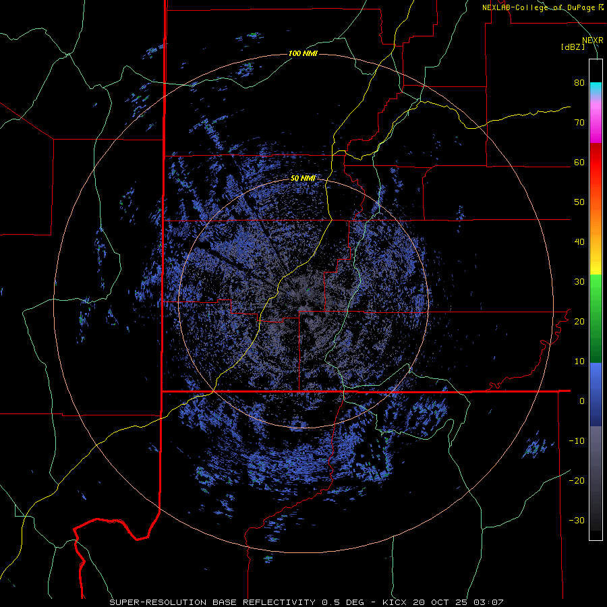607x607 pixels.
Task: Click the -20 value on dBZ scale
Action: pos(577,480)
